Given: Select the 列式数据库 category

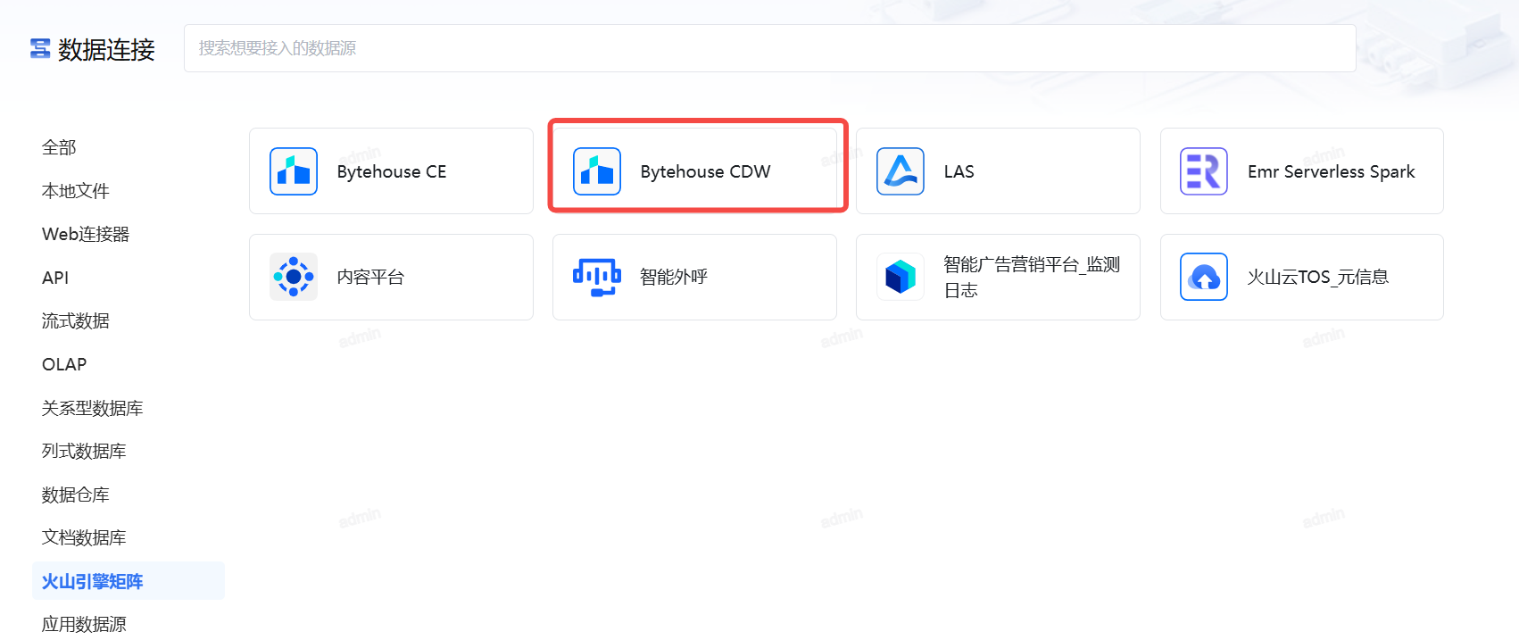Looking at the screenshot, I should (x=84, y=451).
